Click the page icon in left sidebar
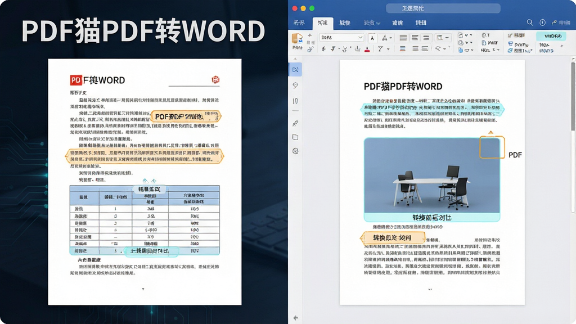This screenshot has width=576, height=324. (x=295, y=137)
